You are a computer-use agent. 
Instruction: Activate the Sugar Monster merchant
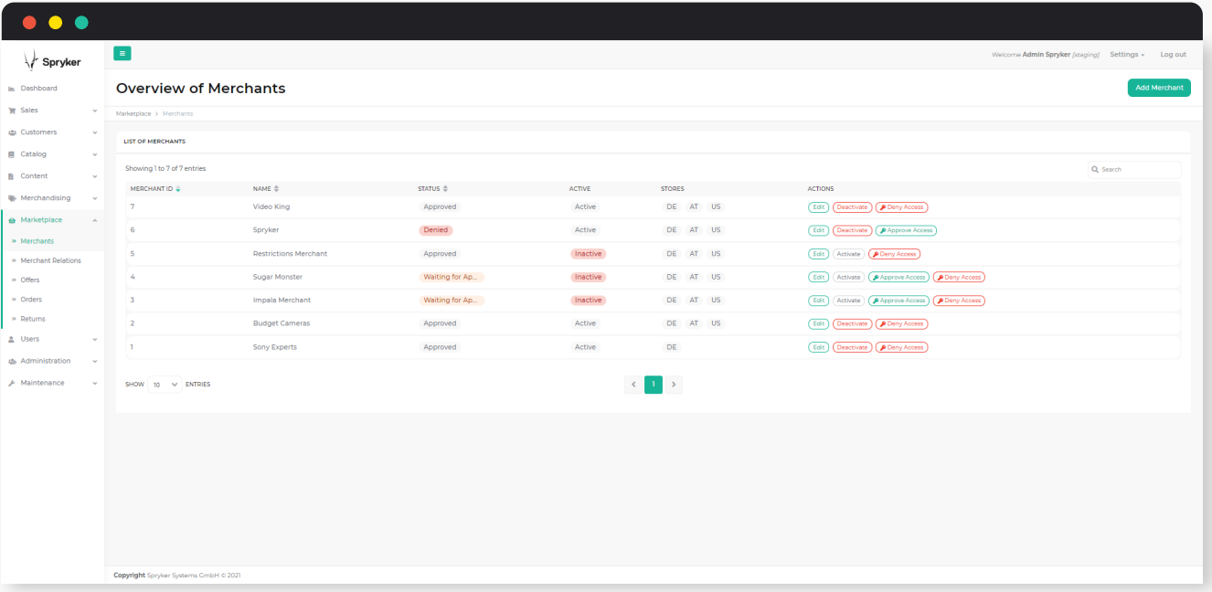pyautogui.click(x=848, y=277)
